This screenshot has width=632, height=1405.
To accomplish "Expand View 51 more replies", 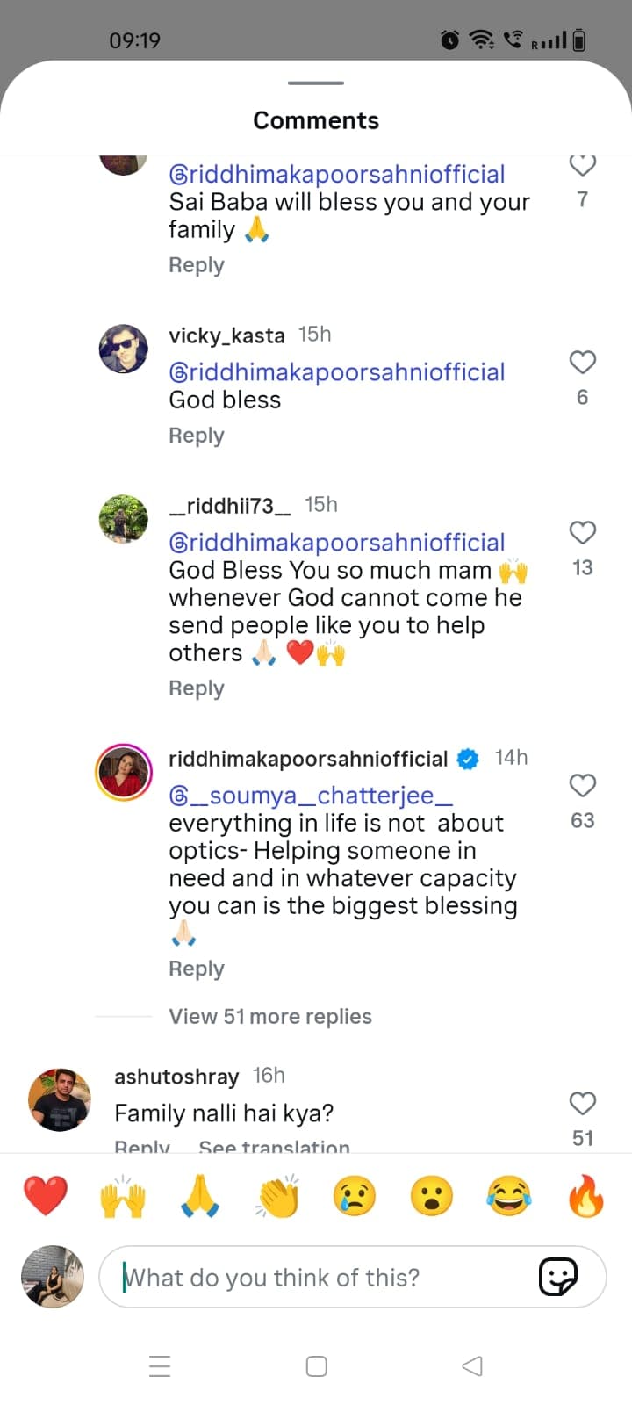I will 270,1016.
